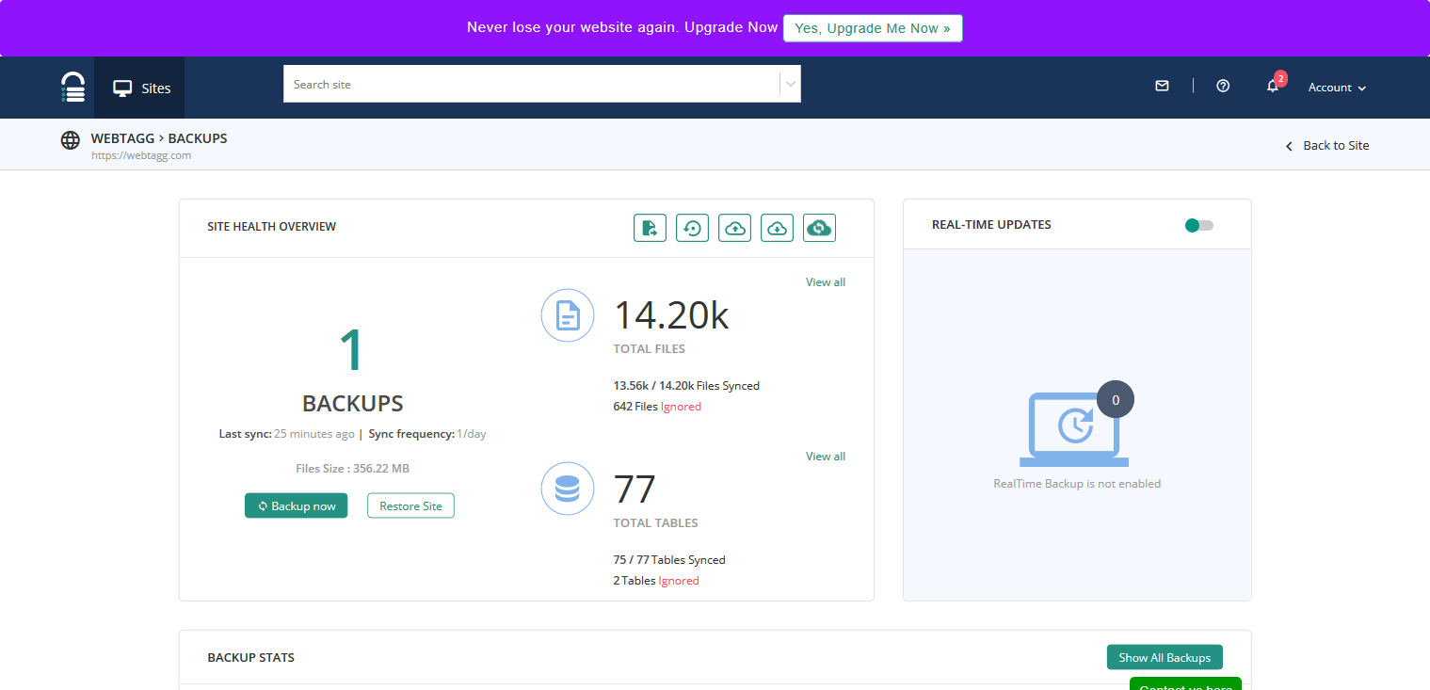Image resolution: width=1430 pixels, height=690 pixels.
Task: Open the Search site dropdown arrow
Action: pos(791,84)
